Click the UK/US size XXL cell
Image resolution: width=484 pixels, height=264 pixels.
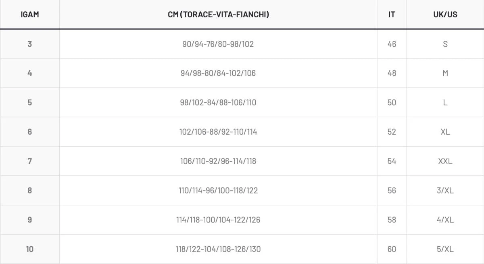coord(445,161)
